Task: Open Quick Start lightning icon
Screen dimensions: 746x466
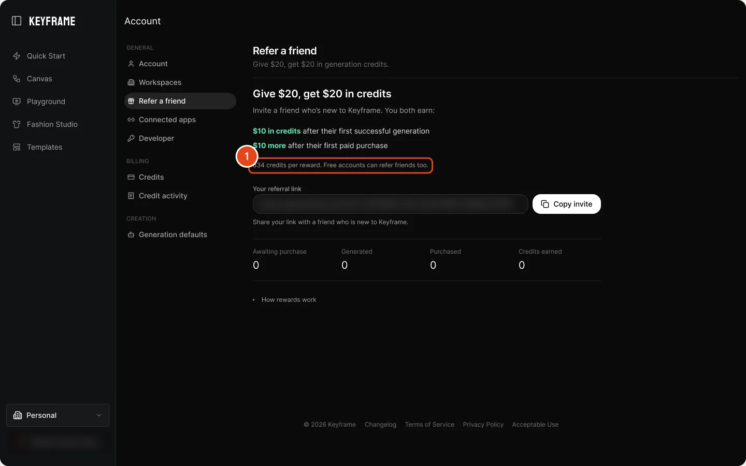Action: point(17,56)
